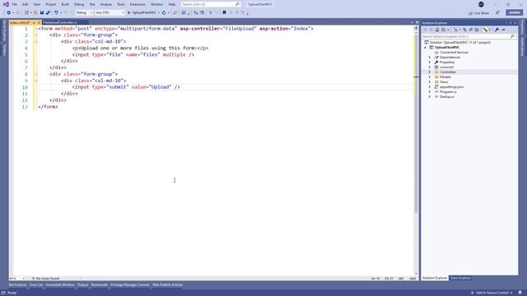Click Add to Source Control
This screenshot has height=296, width=527.
coord(492,293)
